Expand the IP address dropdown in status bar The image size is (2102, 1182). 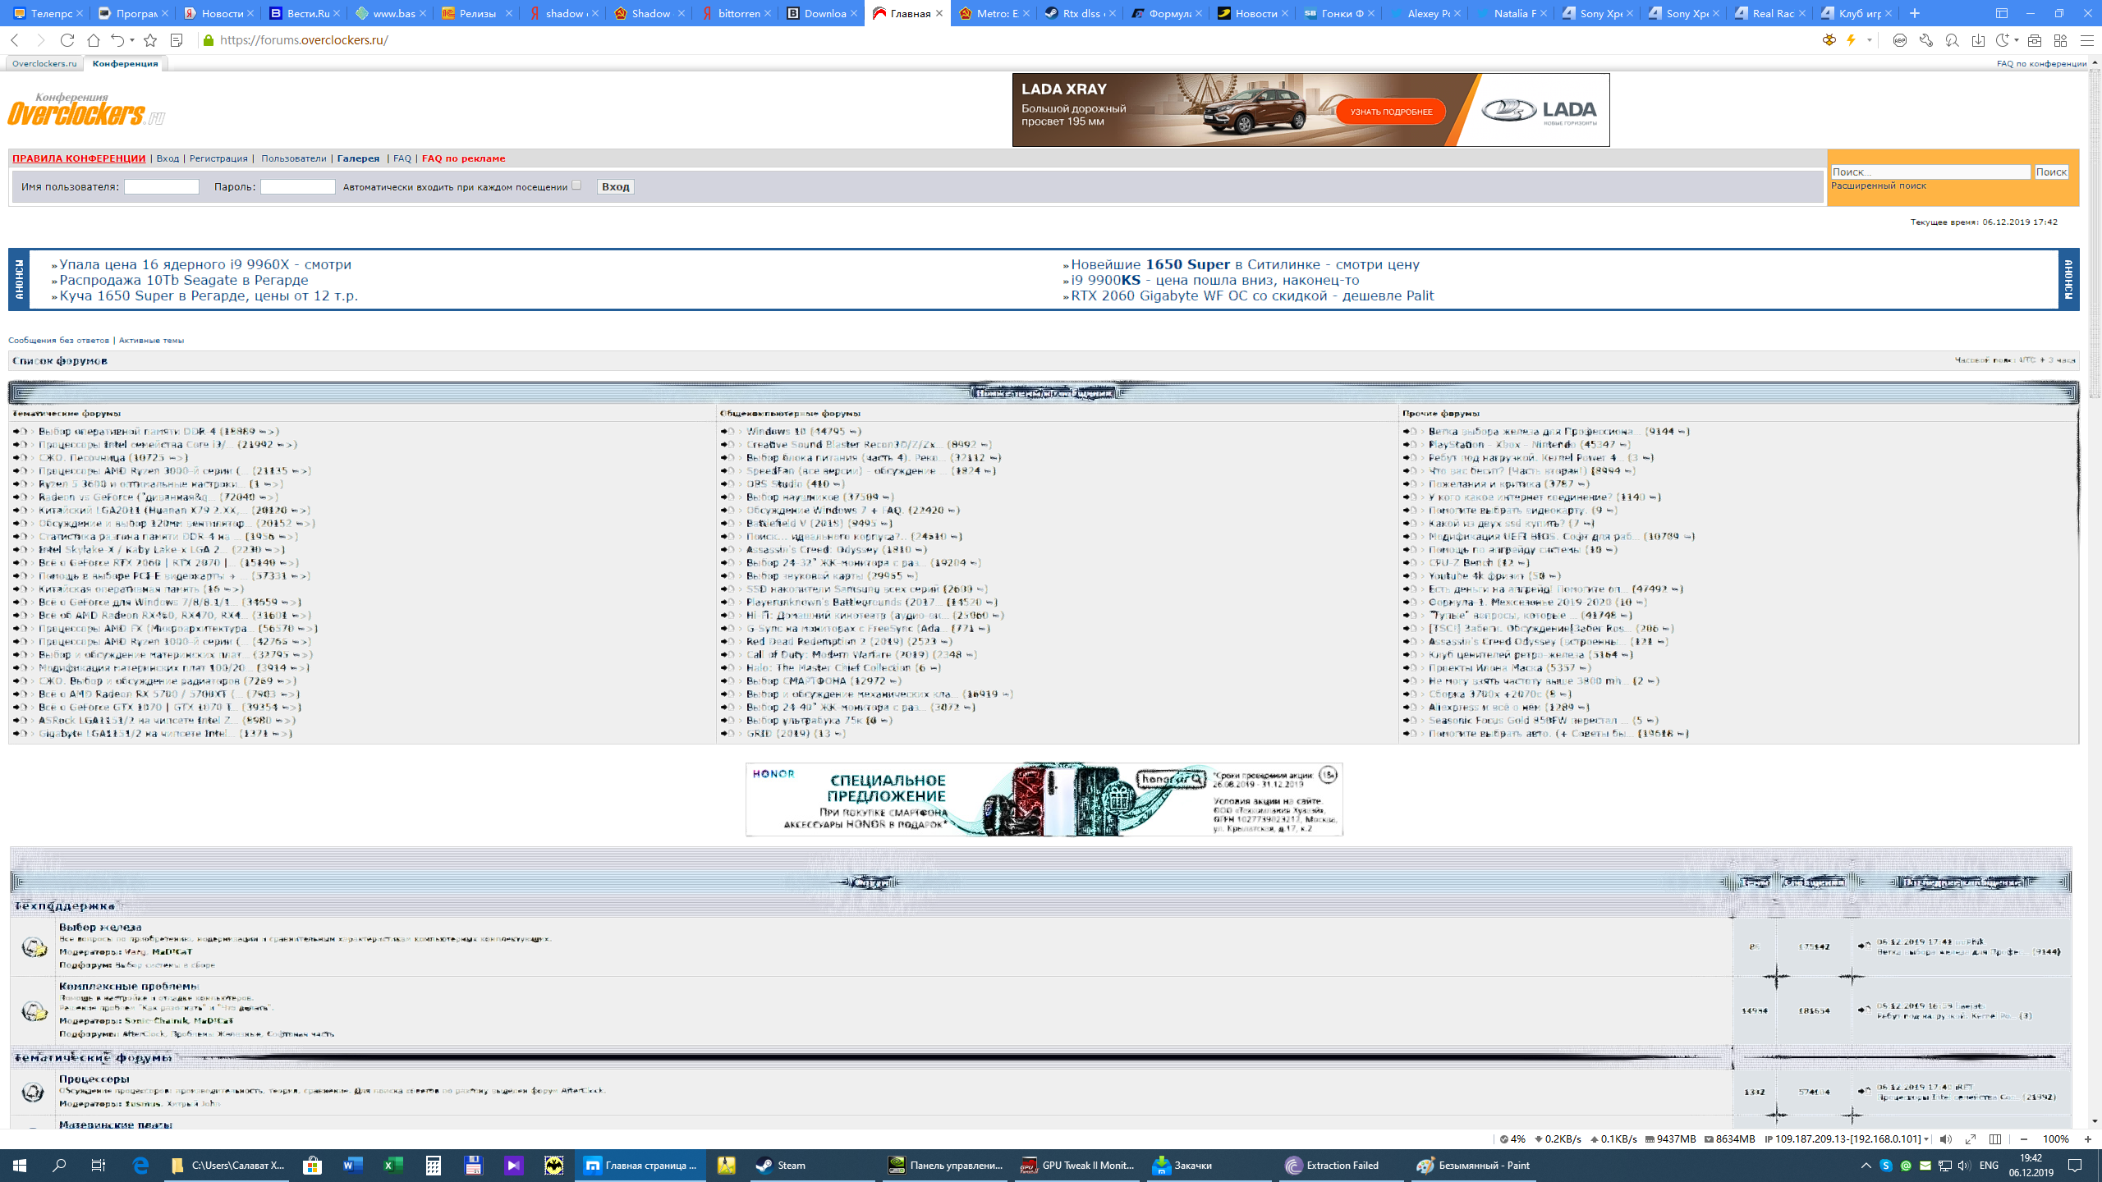click(x=1925, y=1139)
